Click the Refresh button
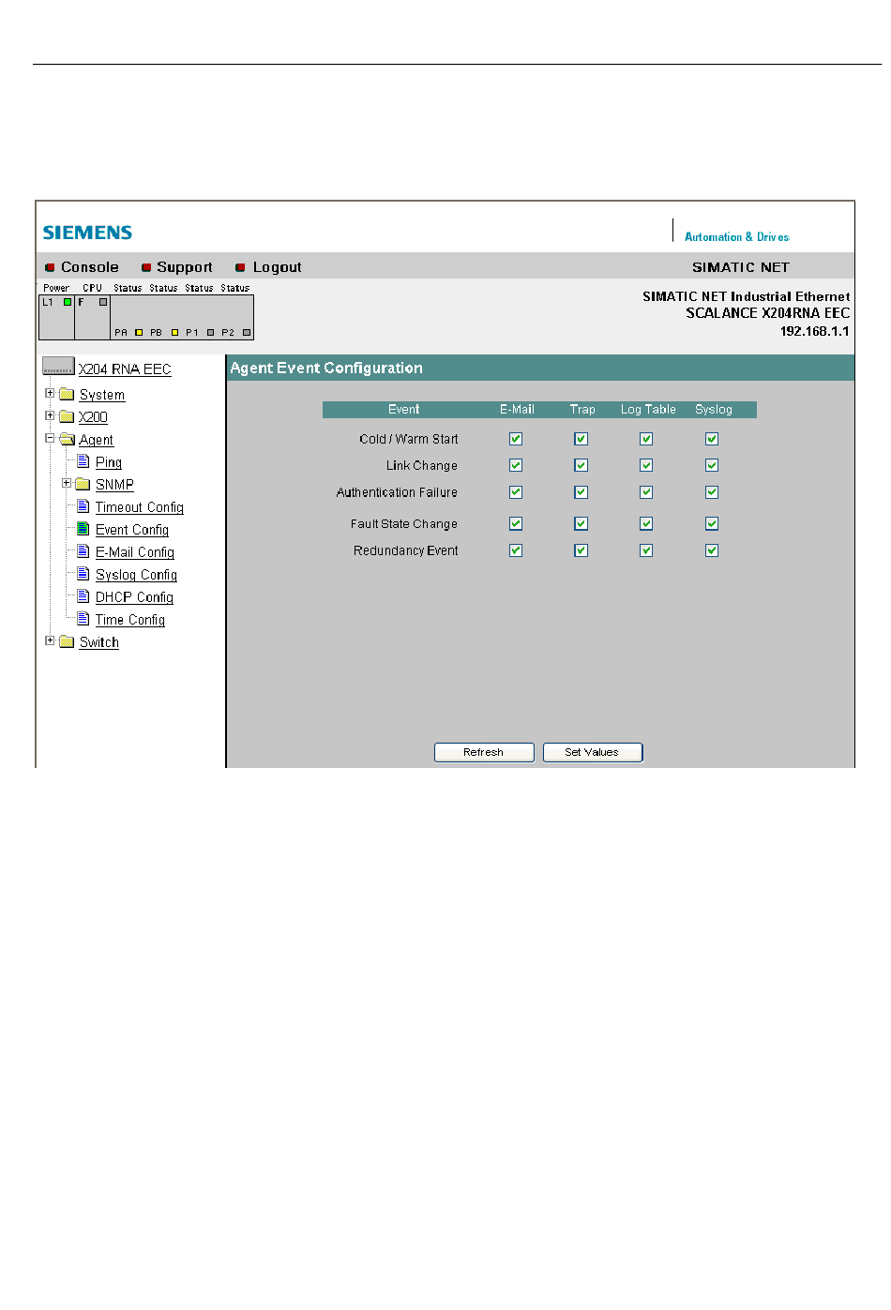The height and width of the screenshot is (1310, 891). [x=484, y=752]
